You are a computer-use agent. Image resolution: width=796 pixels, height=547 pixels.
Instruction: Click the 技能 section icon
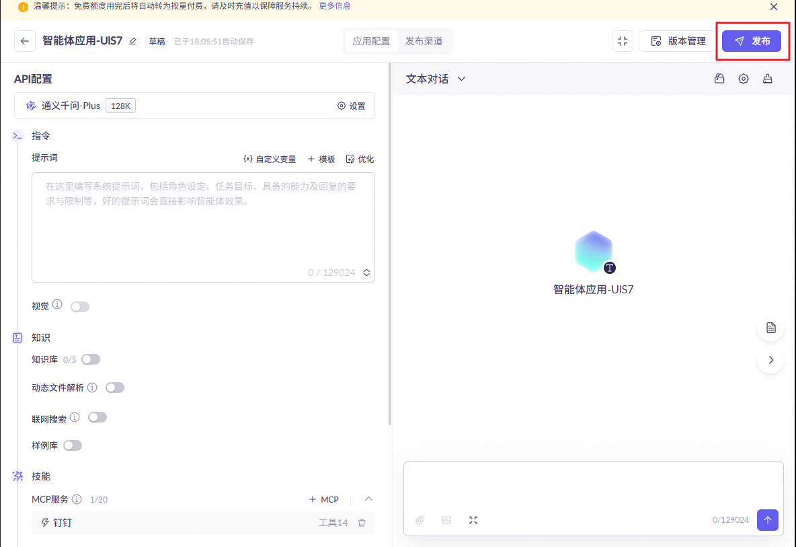point(17,476)
